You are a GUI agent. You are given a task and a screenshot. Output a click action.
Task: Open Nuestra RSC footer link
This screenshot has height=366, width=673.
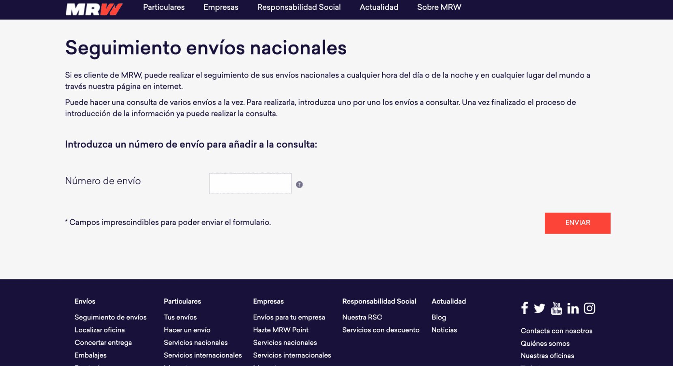362,317
